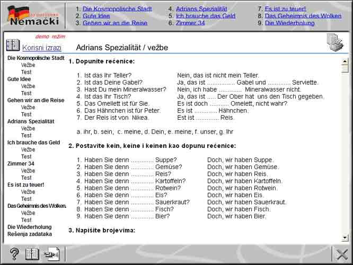Open lesson 1 Die Kosmopolische Stadt link
Image resolution: width=353 pixels, height=265 pixels.
click(x=117, y=9)
